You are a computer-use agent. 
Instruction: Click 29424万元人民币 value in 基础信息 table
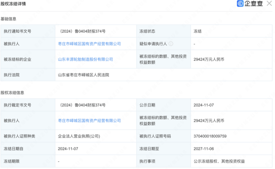click(209, 59)
